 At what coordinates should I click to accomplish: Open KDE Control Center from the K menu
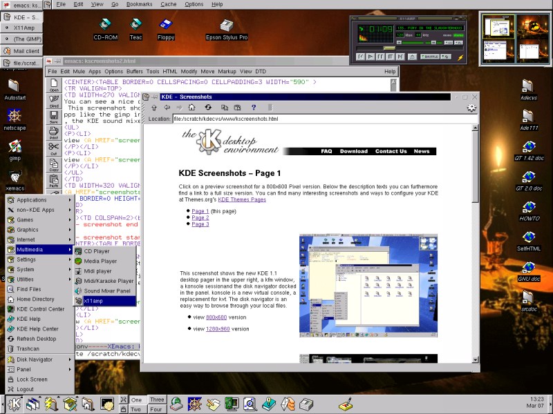pos(40,309)
